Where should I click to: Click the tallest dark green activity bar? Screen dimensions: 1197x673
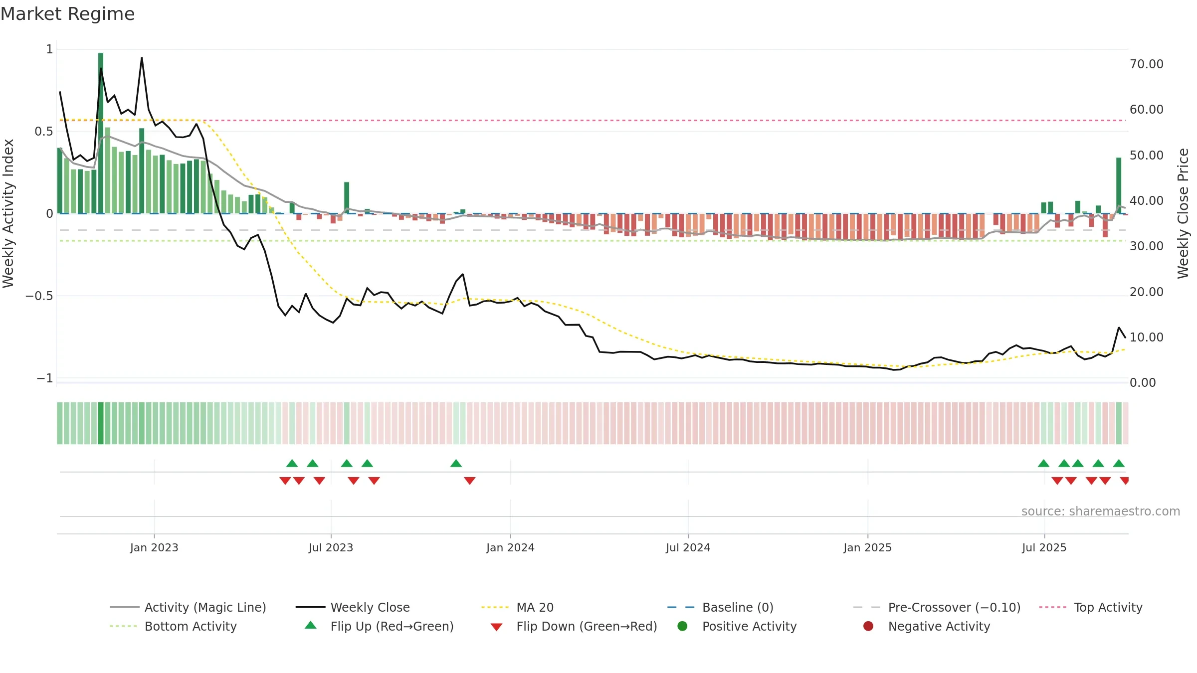[x=101, y=133]
